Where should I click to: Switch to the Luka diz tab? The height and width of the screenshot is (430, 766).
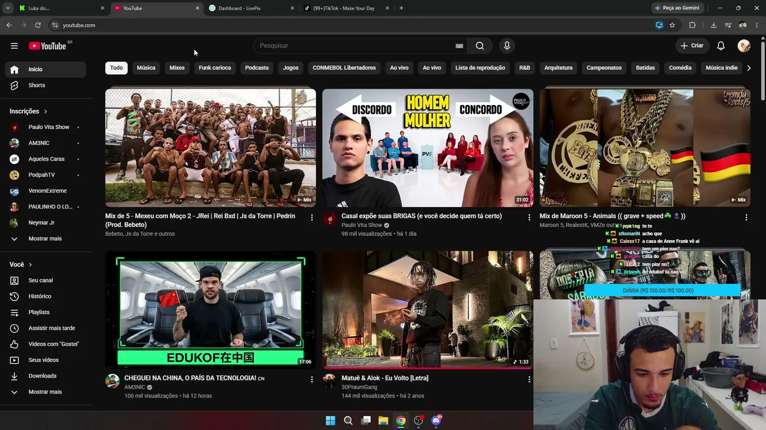62,8
